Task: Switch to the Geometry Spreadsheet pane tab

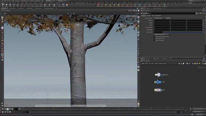Action: [49, 8]
